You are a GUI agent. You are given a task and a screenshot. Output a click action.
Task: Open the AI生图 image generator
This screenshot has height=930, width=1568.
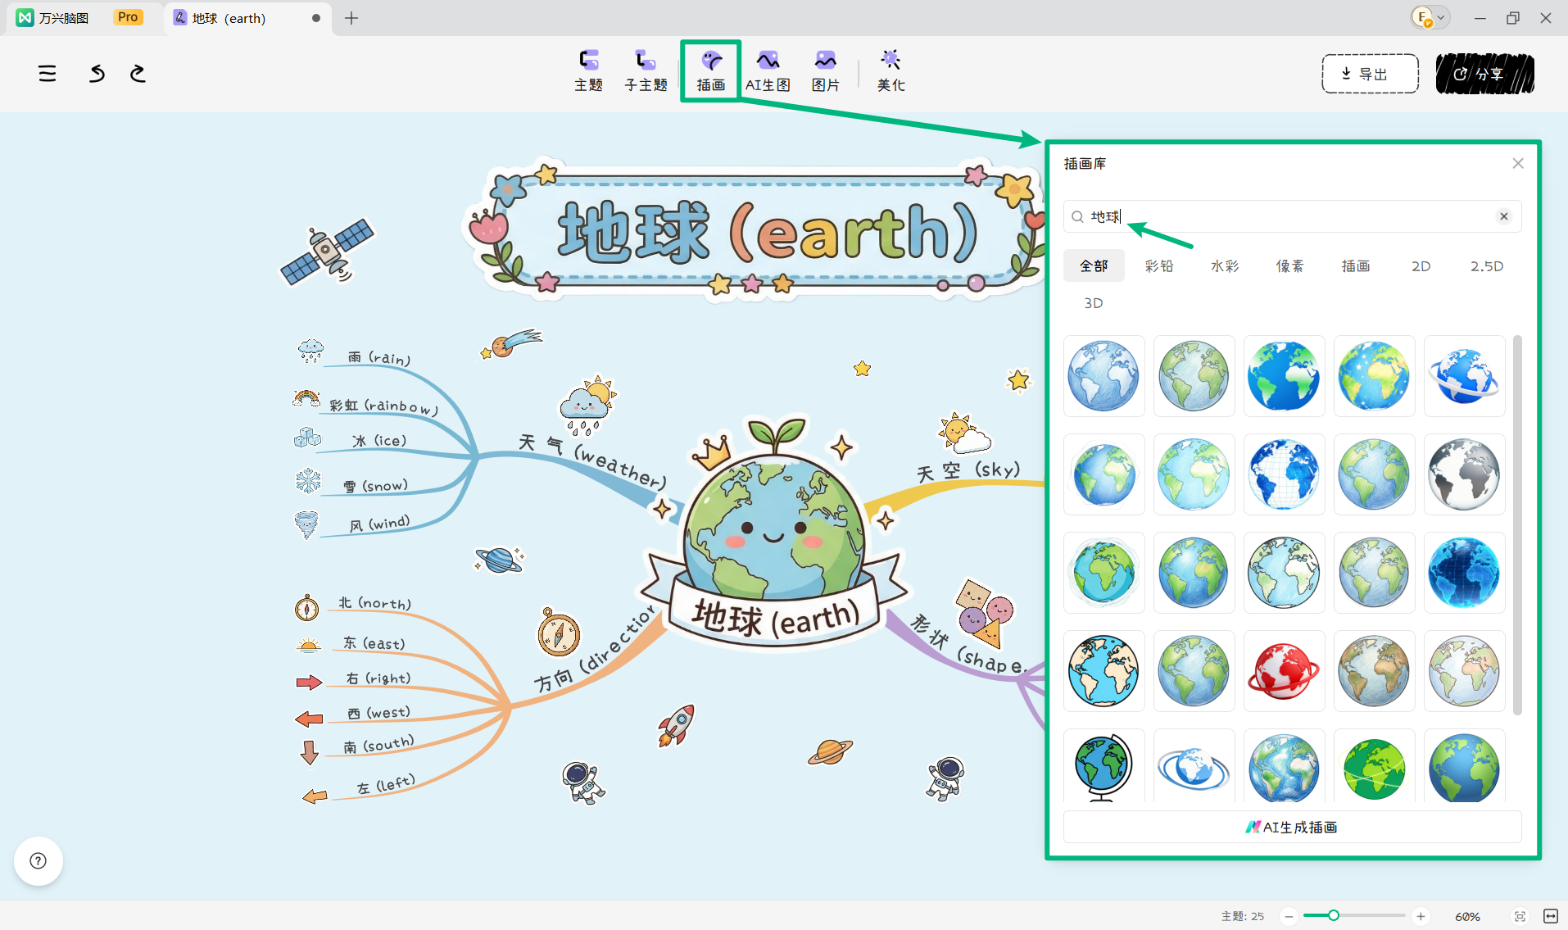768,70
